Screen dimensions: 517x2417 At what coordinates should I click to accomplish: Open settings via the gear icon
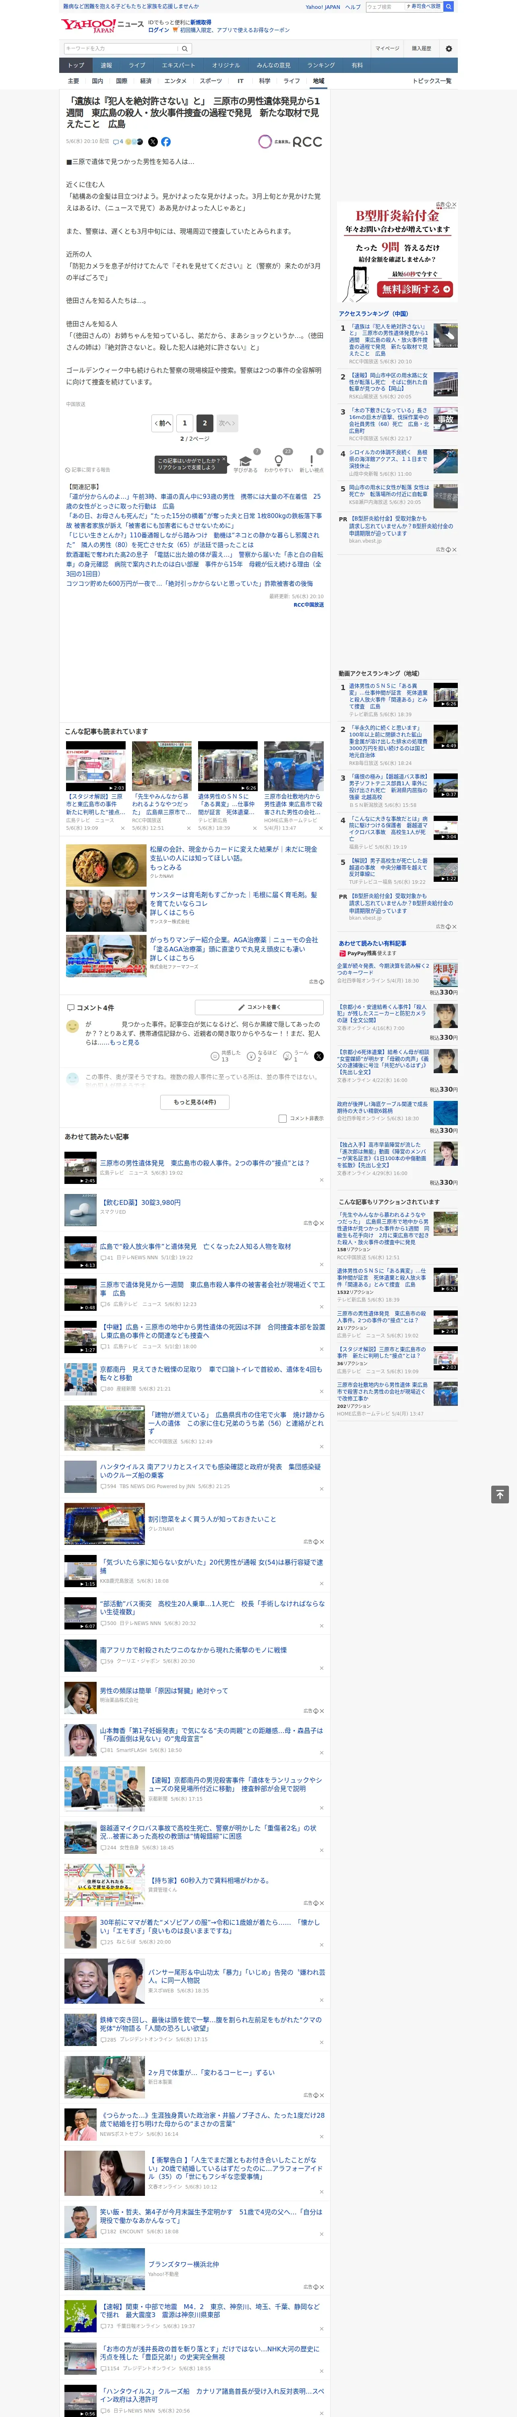[x=449, y=49]
